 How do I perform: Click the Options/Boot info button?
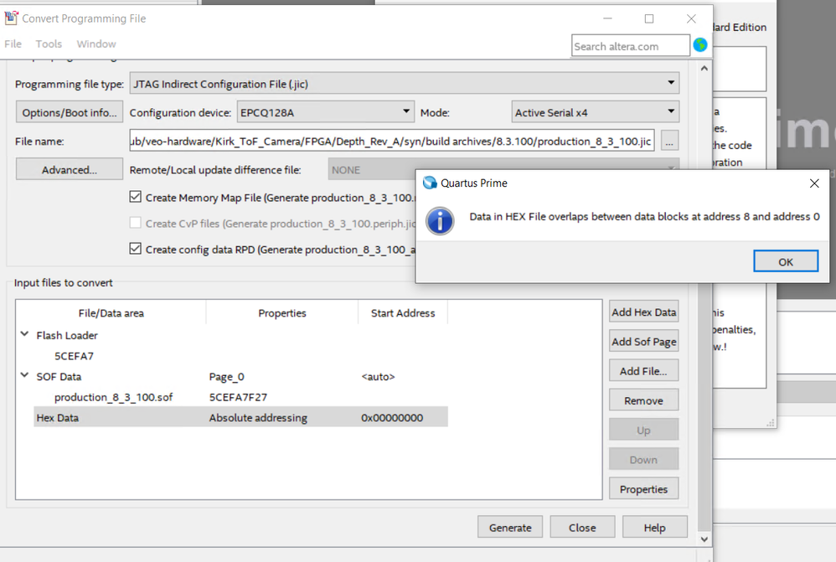(70, 112)
